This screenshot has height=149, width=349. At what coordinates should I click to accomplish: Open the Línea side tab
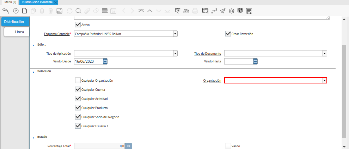17,32
